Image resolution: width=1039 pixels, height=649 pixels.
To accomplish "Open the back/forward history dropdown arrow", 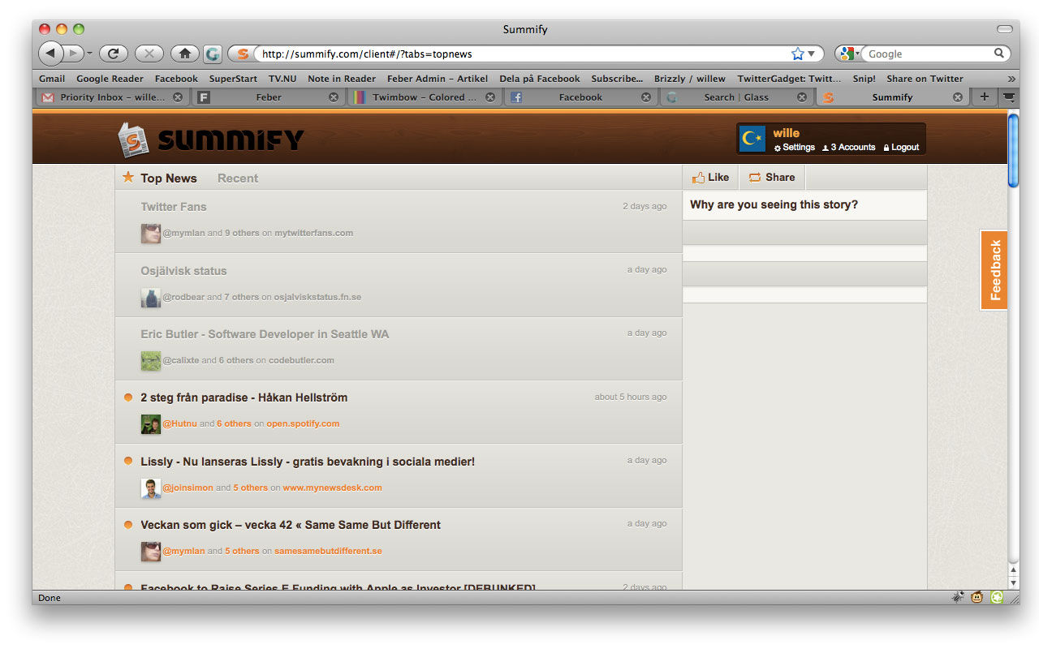I will click(89, 54).
